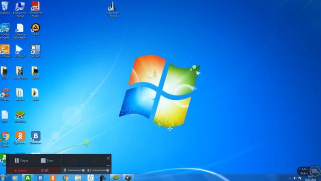321x181 pixels.
Task: Stop the recording with Стоп button
Action: click(47, 160)
